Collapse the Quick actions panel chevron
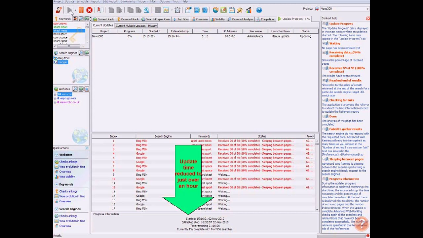Viewport: 423px width, 238px height. [x=87, y=148]
